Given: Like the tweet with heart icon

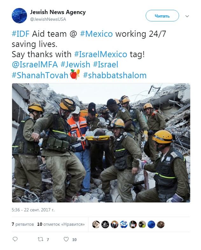Looking at the screenshot, I should [66, 239].
